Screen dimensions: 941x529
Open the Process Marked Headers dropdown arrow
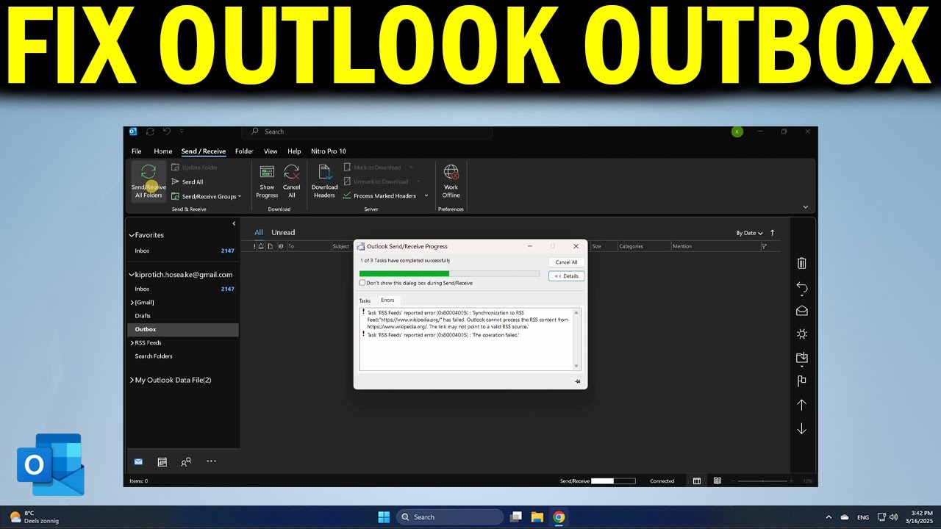[x=426, y=196]
